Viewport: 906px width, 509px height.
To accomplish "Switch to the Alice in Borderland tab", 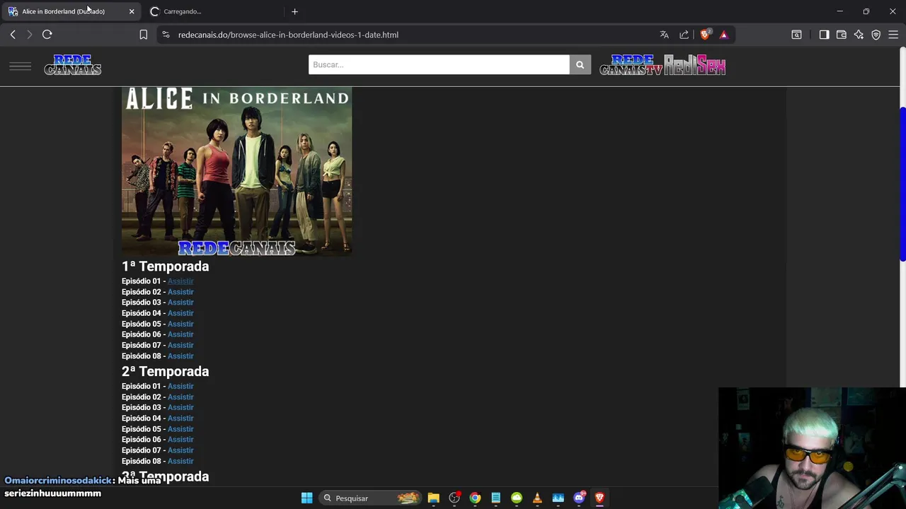I will pos(71,11).
